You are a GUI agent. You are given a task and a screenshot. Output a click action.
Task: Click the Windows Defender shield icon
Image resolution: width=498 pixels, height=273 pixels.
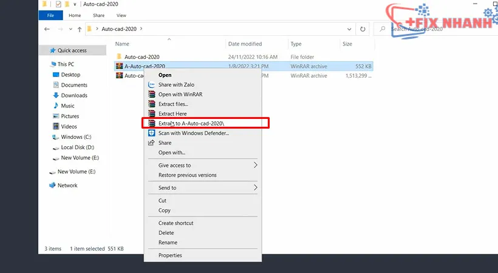click(151, 133)
